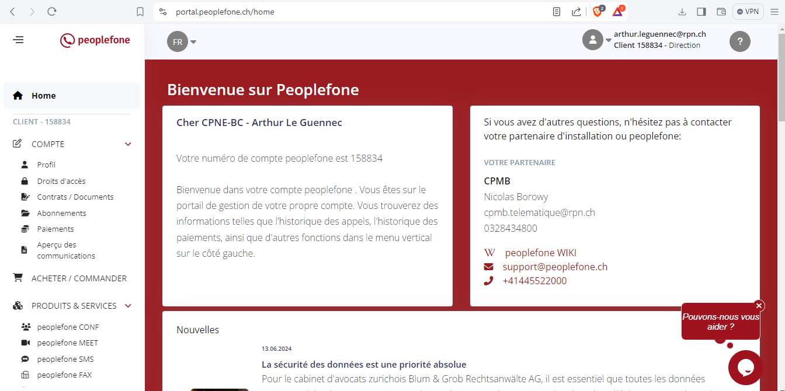
Task: Click the phone handset icon beside +41445522000
Action: click(x=488, y=281)
